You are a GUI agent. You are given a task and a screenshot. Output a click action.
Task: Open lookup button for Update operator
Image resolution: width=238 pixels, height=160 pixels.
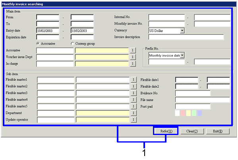coord(134,120)
